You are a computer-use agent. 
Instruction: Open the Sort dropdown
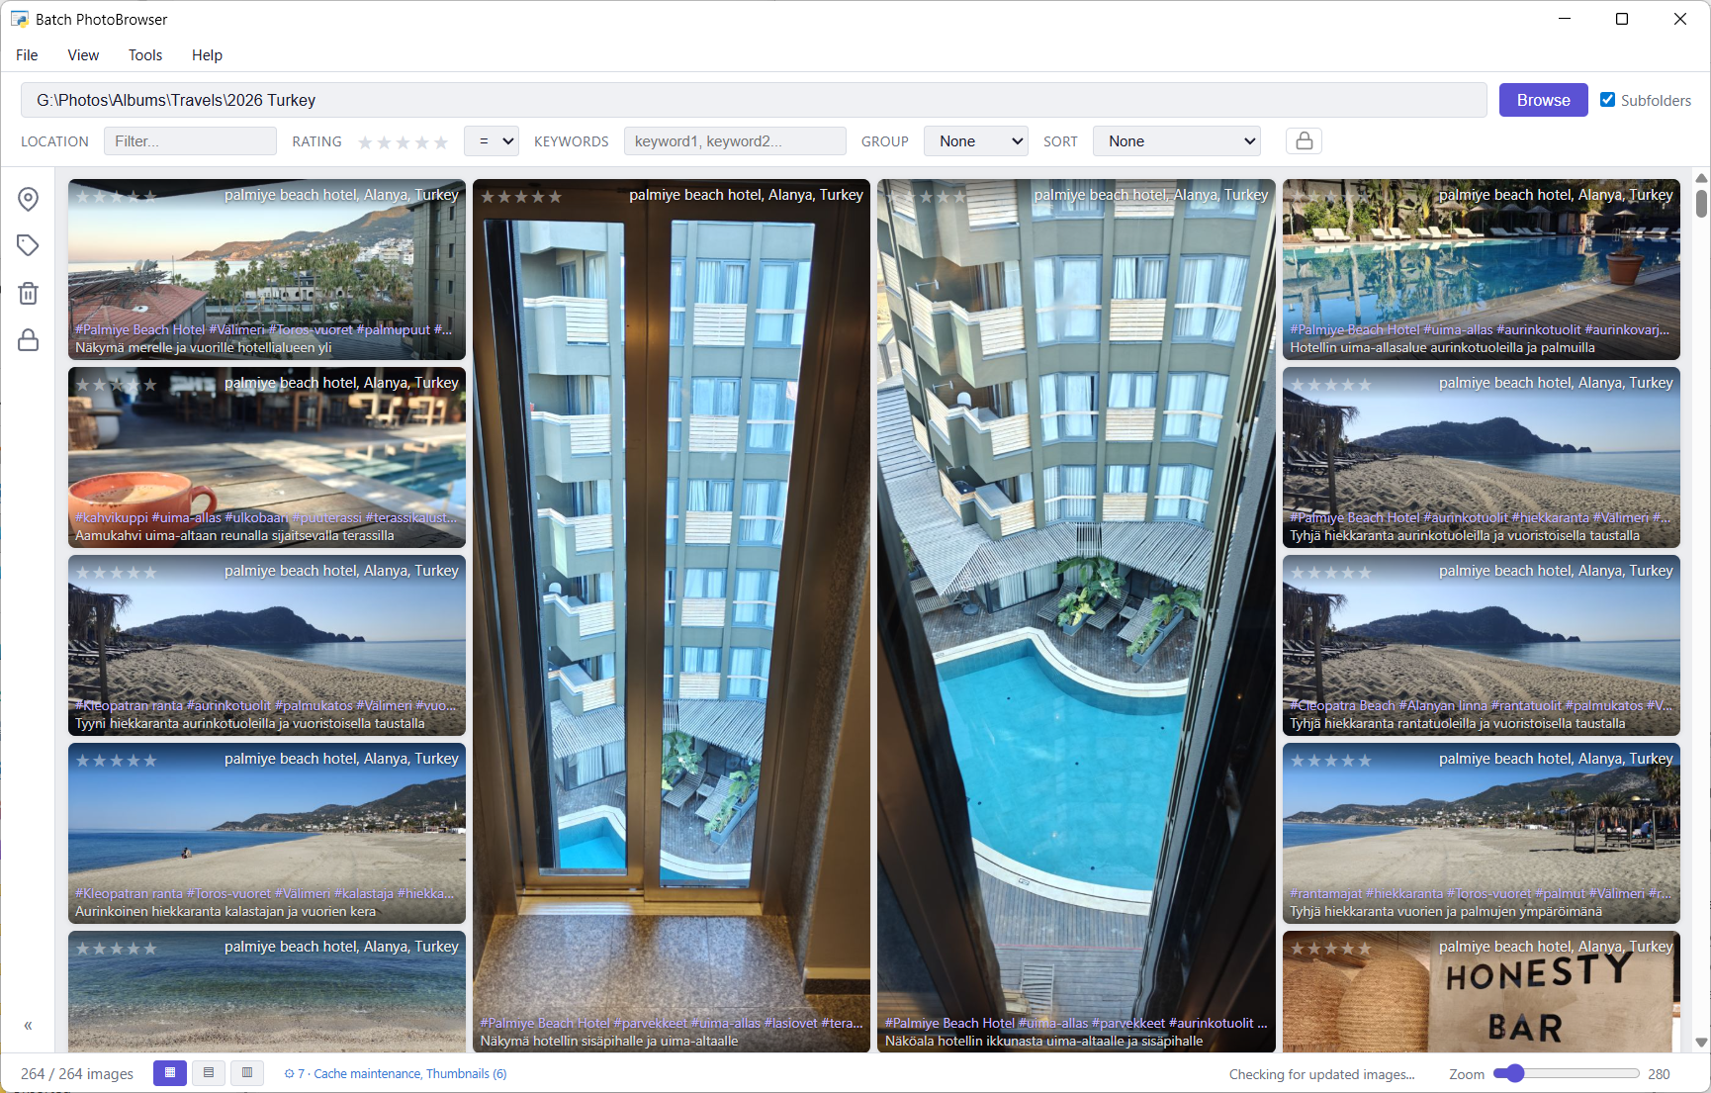coord(1176,140)
